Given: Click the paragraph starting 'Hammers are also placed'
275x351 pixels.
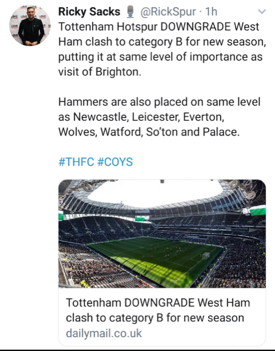Looking at the screenshot, I should click(x=159, y=117).
